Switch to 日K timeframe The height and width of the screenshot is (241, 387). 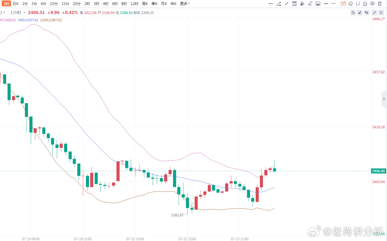tap(16, 4)
